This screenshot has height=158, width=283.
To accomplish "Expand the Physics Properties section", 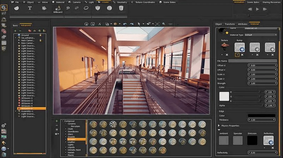I will [219, 126].
